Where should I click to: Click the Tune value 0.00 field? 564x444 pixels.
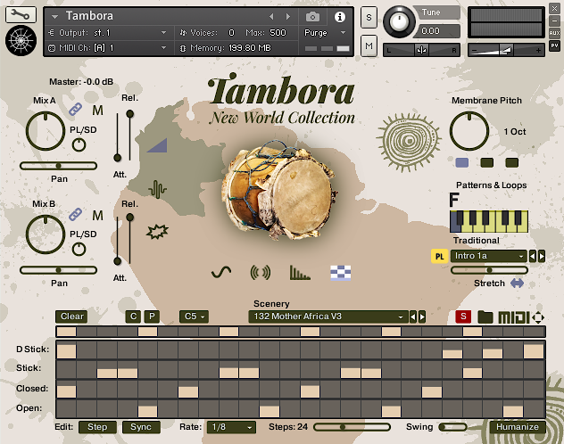click(x=435, y=31)
